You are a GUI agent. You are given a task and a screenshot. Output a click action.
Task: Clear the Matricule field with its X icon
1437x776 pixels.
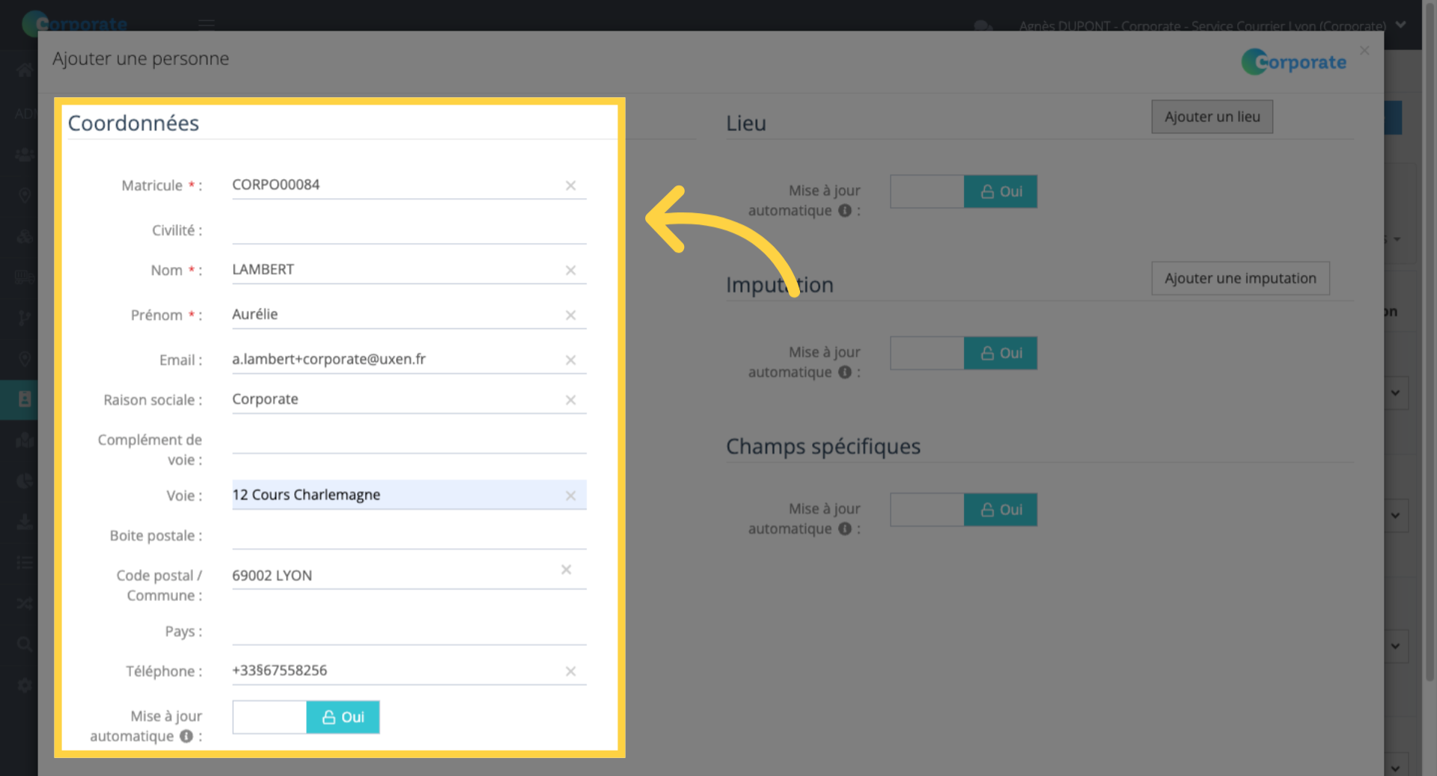click(570, 185)
